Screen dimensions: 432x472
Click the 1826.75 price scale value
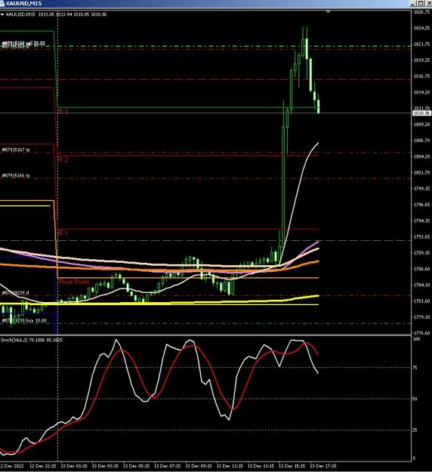pos(421,12)
